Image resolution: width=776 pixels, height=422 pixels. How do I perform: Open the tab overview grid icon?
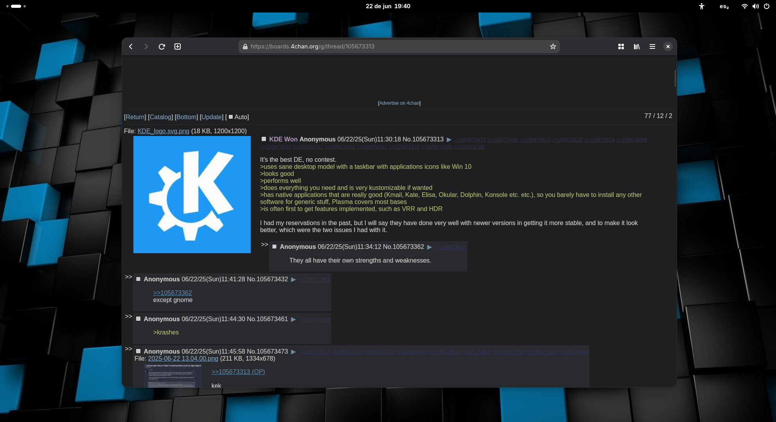[621, 46]
